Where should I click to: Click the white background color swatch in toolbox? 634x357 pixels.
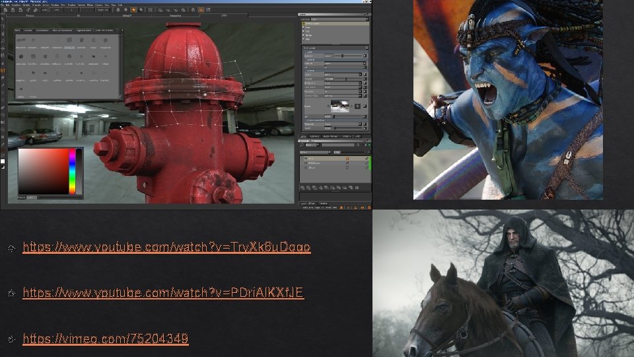point(3,161)
